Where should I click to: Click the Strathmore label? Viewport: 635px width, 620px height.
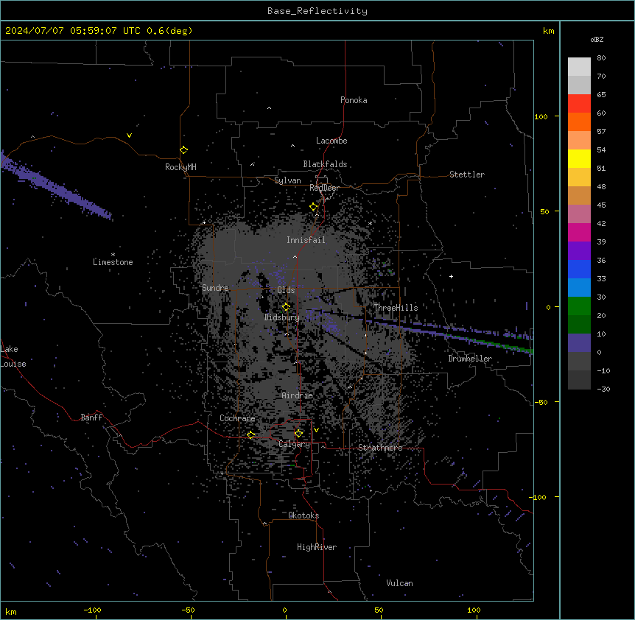tap(380, 448)
